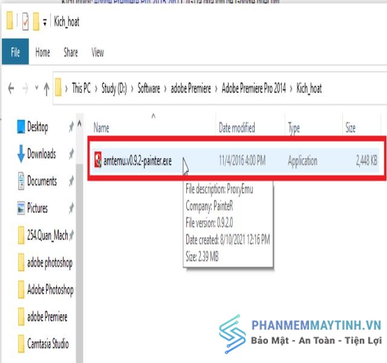Unpin Desktop using its pin icon

tap(71, 127)
